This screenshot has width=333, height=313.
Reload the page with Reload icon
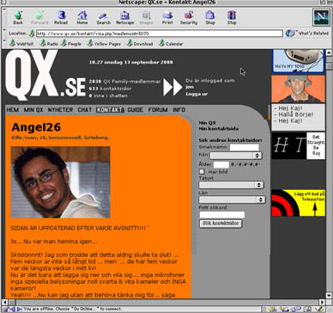(x=61, y=17)
